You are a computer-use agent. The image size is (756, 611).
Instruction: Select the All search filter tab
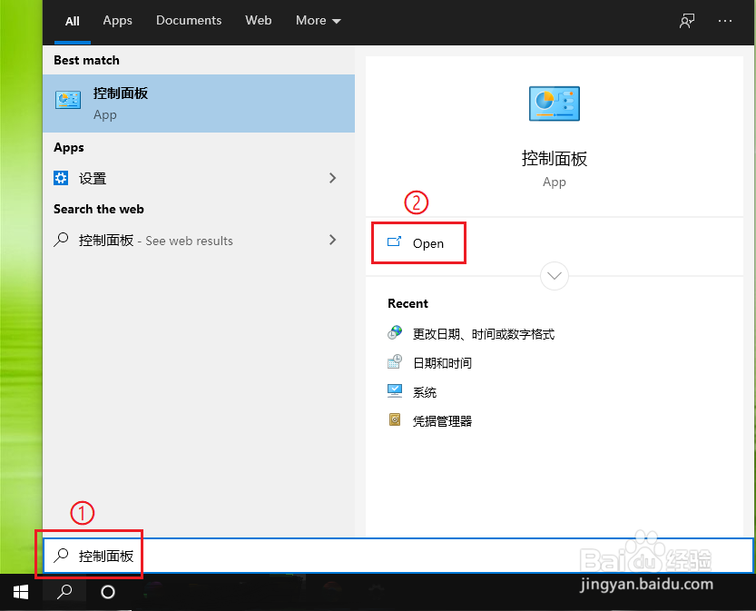[73, 21]
